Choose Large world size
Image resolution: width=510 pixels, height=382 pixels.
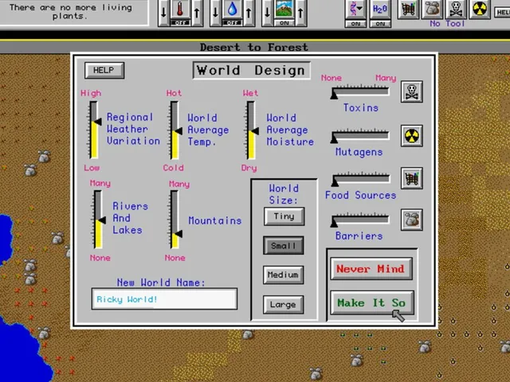click(x=284, y=305)
